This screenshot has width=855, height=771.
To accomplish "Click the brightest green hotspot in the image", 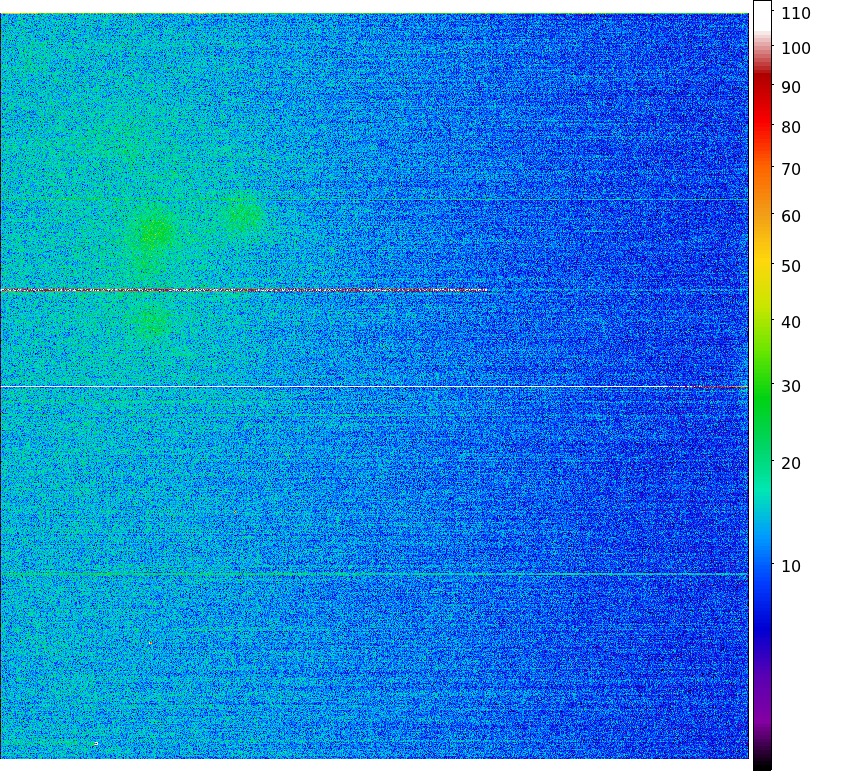I will click(x=154, y=233).
